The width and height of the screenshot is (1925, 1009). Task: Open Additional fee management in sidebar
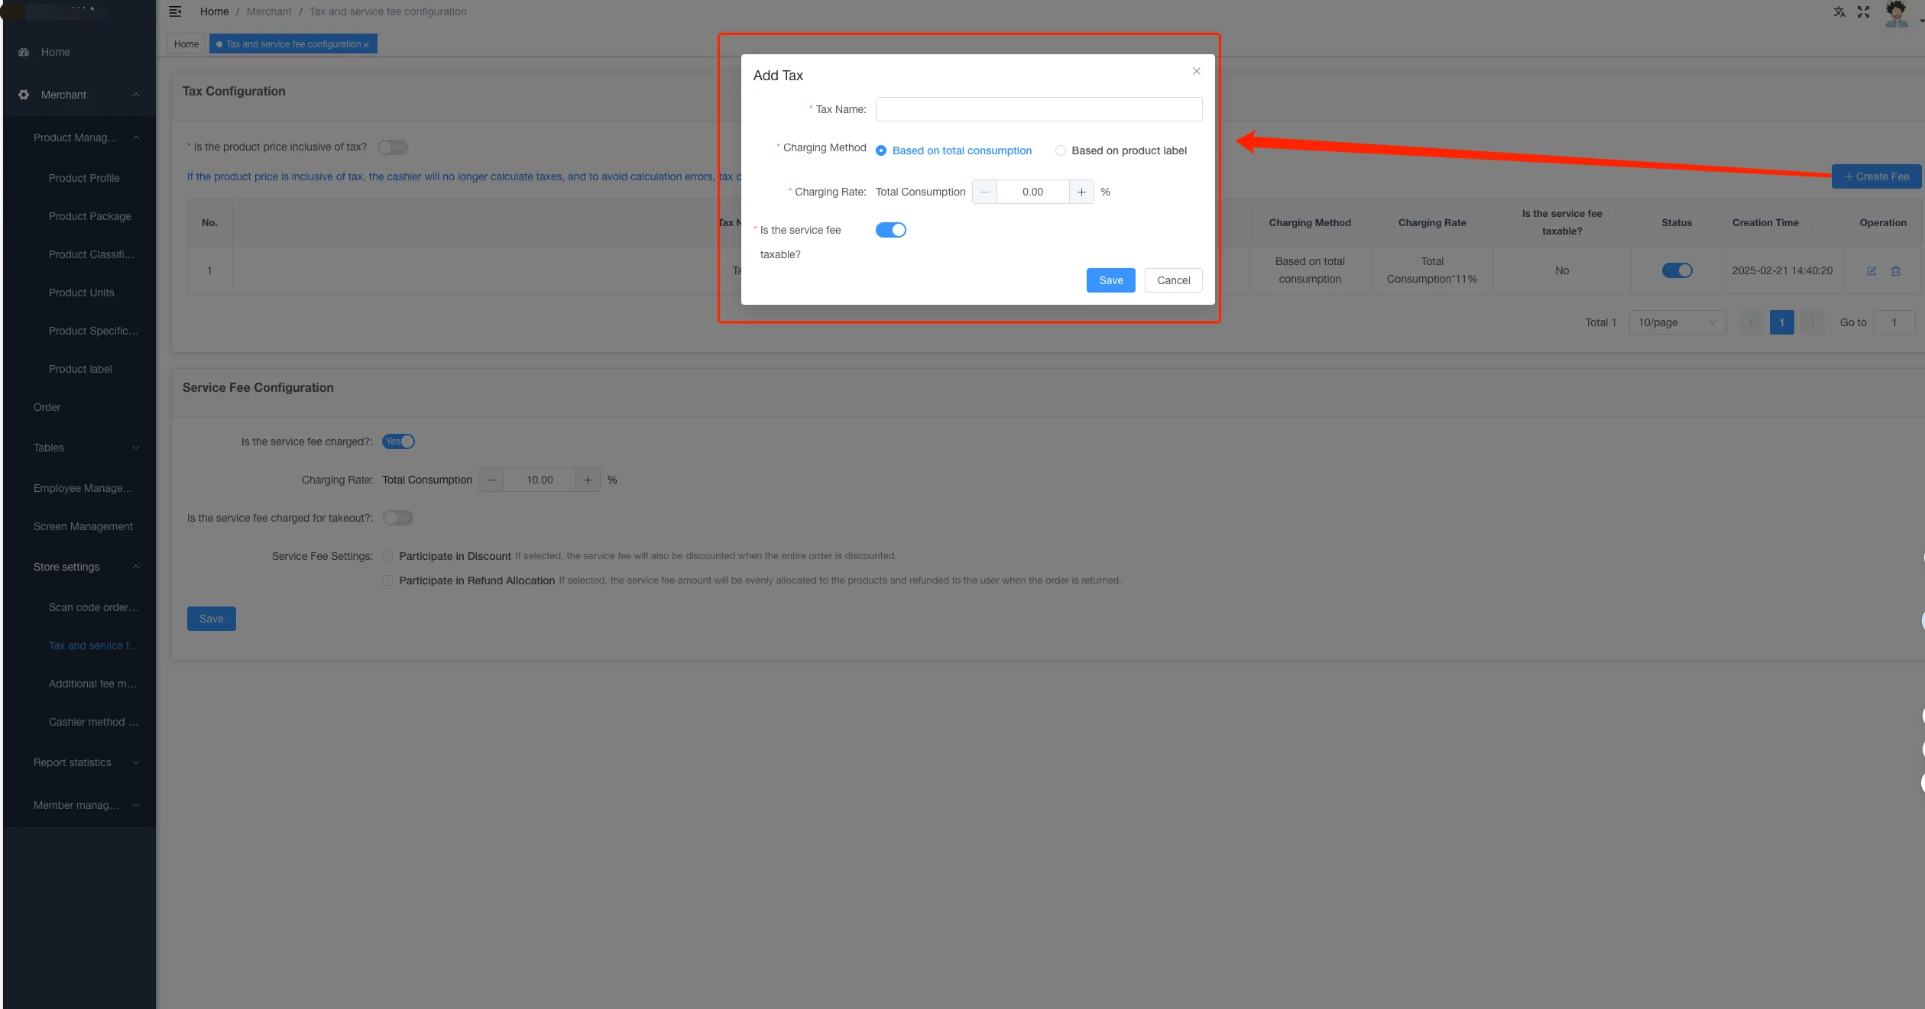point(93,684)
